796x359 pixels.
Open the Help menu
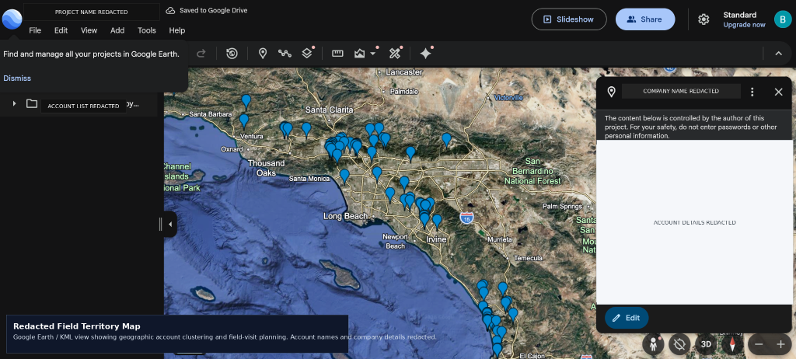176,30
